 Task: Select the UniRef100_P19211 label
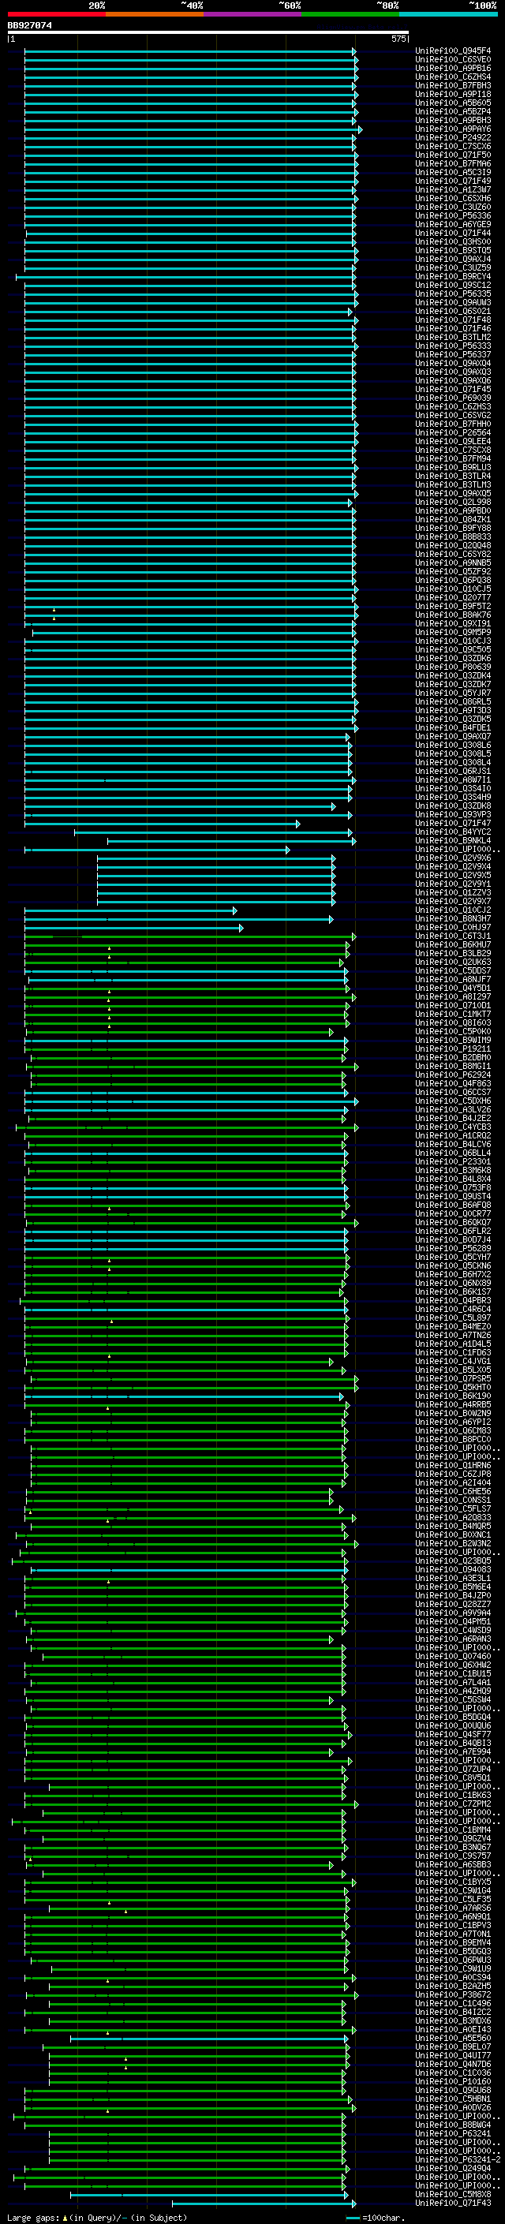[x=453, y=1048]
